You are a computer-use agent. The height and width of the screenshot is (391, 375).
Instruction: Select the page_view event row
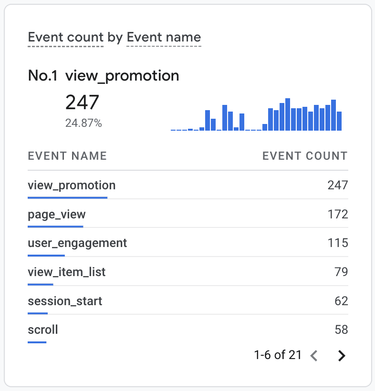56,215
